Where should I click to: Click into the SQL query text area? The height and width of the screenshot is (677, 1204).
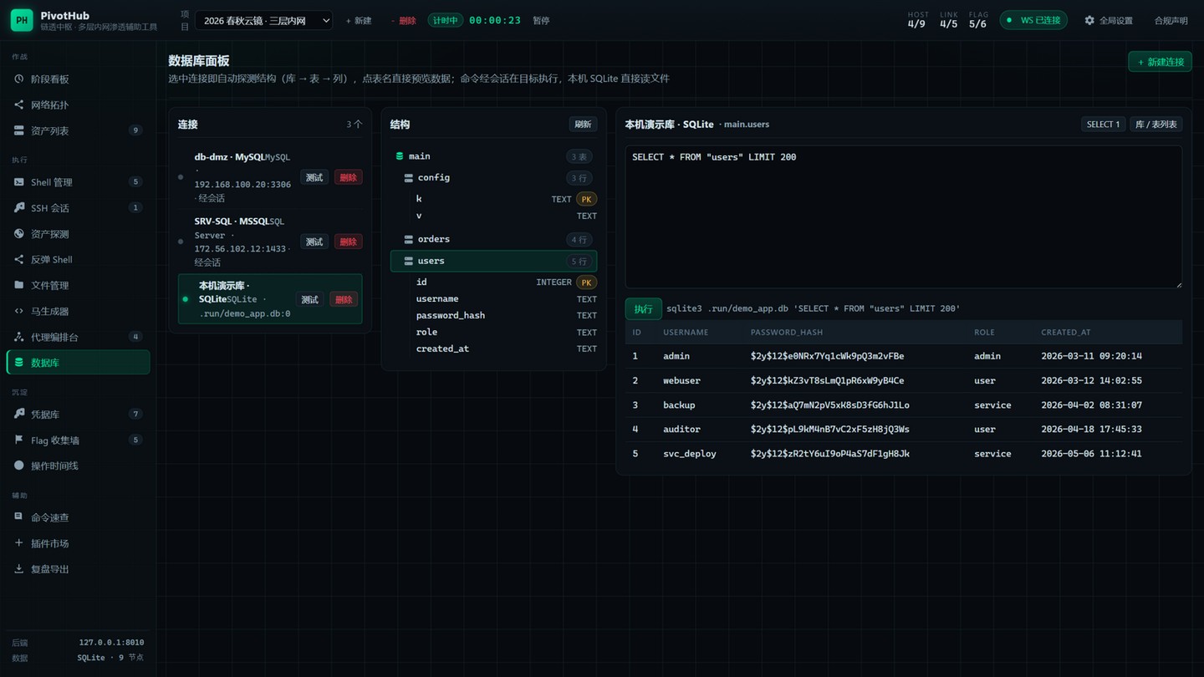pos(904,217)
